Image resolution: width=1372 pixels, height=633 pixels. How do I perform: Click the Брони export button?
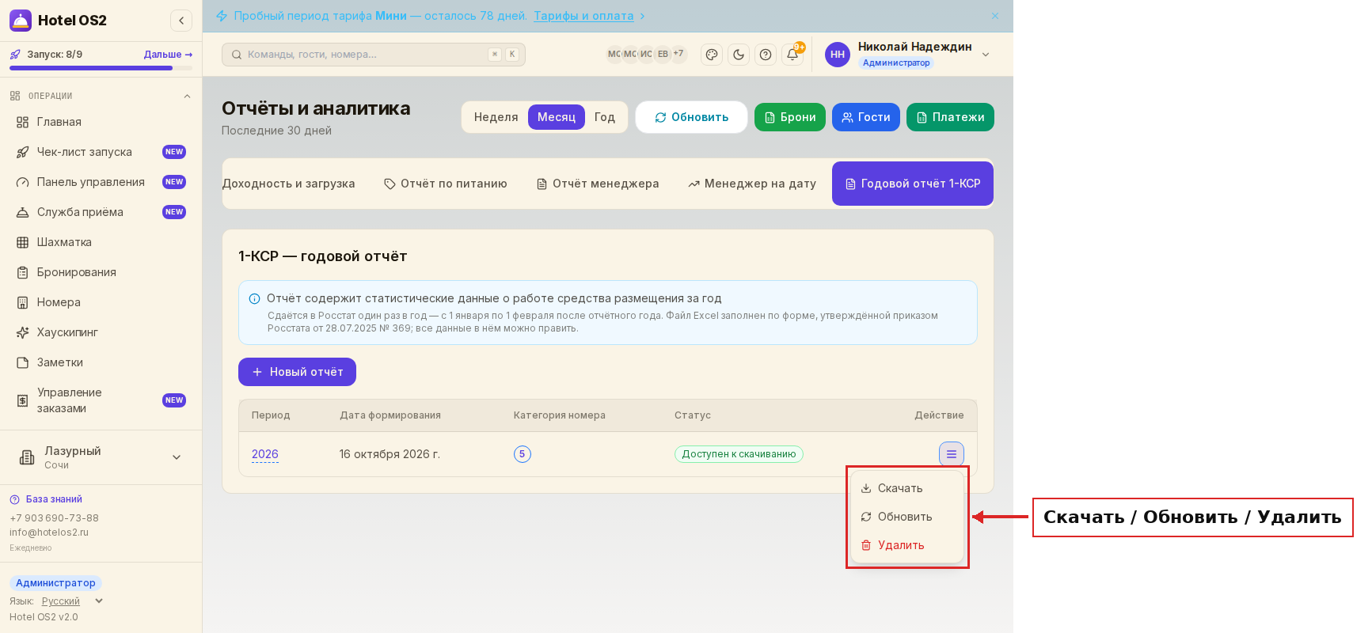tap(790, 117)
